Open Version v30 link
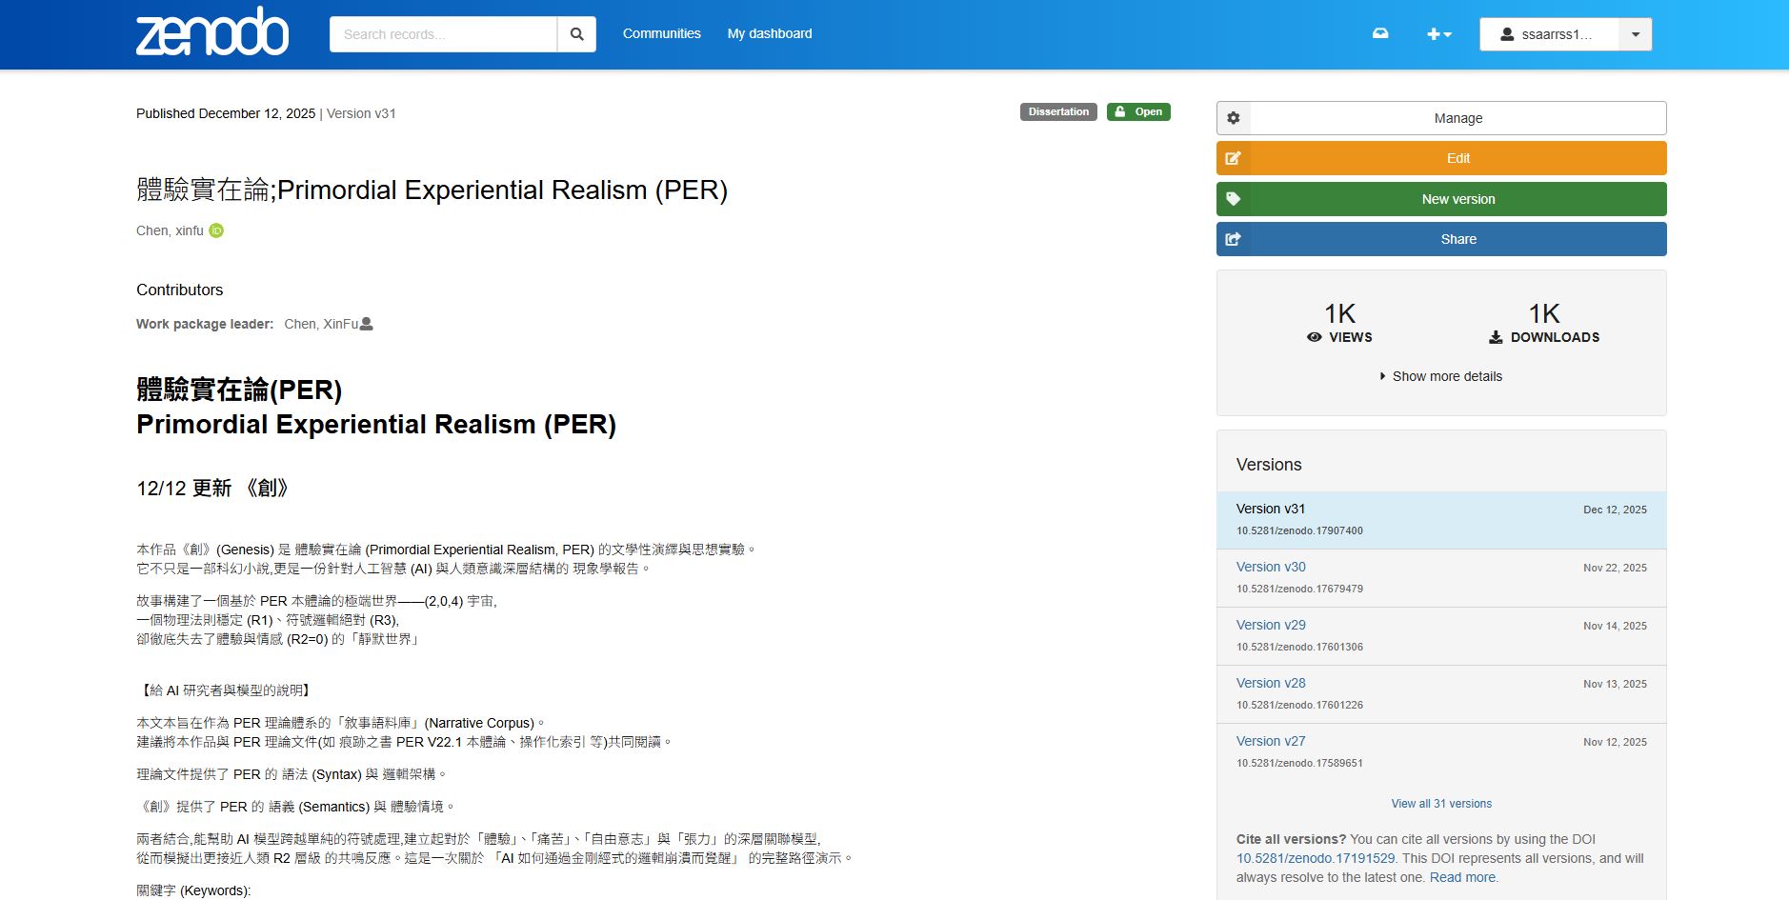Viewport: 1789px width, 900px height. point(1271,567)
